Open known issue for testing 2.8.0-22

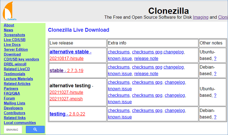pyautogui.click(x=120, y=117)
